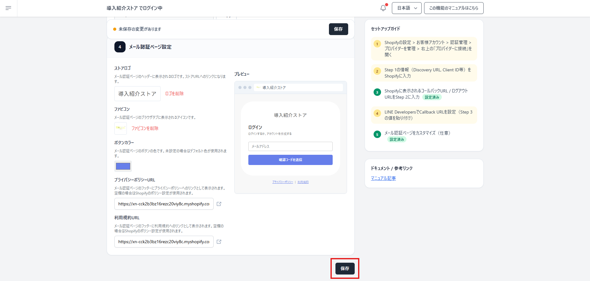Select setup guide step 1 Shopify settings

[424, 49]
